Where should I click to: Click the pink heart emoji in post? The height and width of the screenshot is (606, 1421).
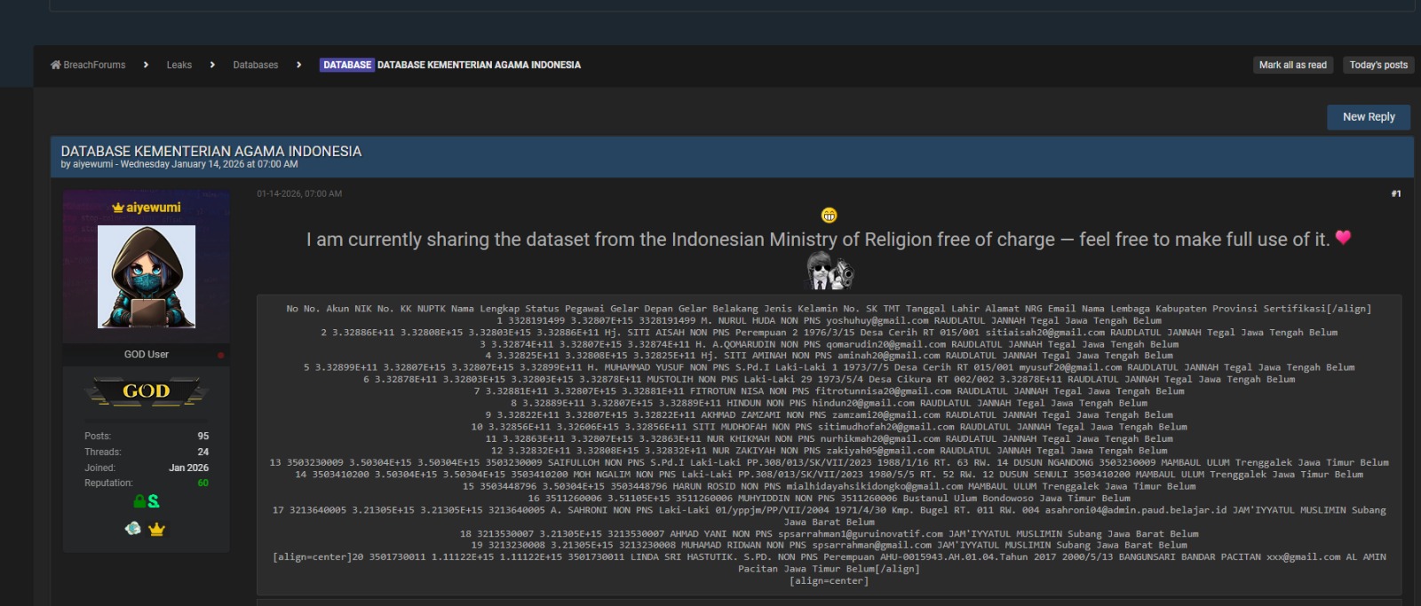click(x=1343, y=237)
